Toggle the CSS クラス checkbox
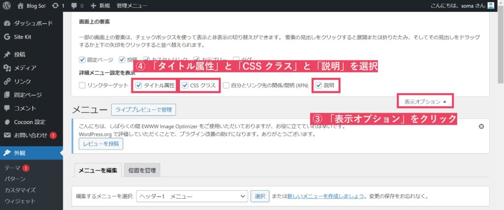Image resolution: width=504 pixels, height=210 pixels. tap(184, 86)
